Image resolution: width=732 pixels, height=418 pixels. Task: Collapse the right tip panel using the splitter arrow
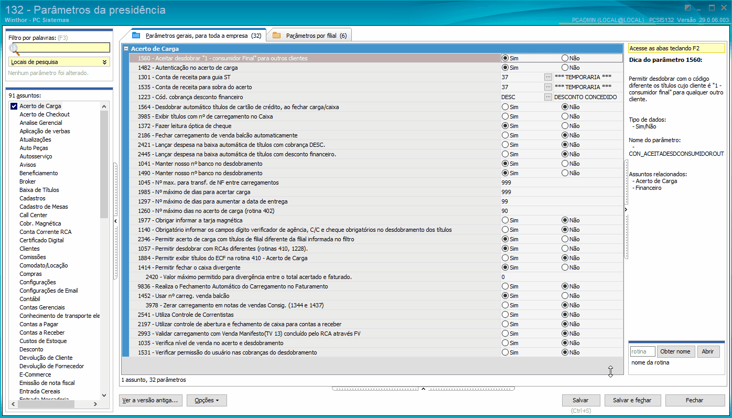tap(626, 210)
